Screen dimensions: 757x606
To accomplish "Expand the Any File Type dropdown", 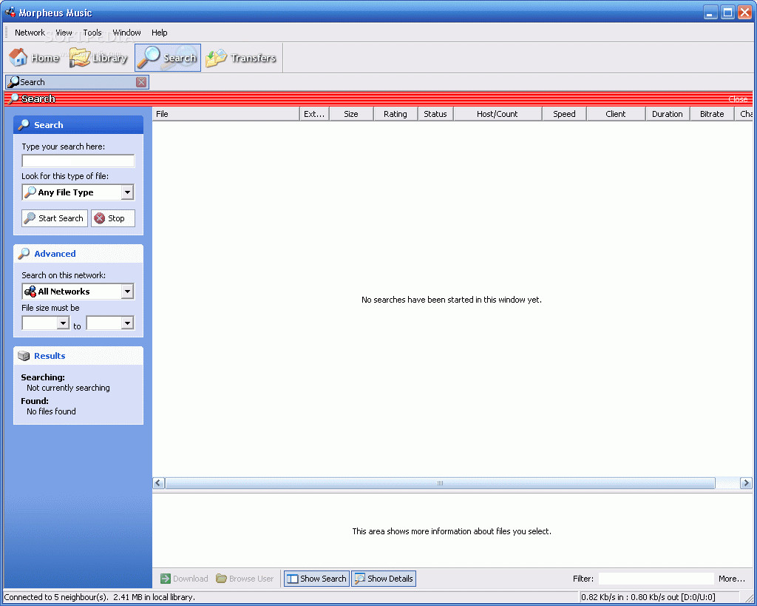I will click(127, 192).
